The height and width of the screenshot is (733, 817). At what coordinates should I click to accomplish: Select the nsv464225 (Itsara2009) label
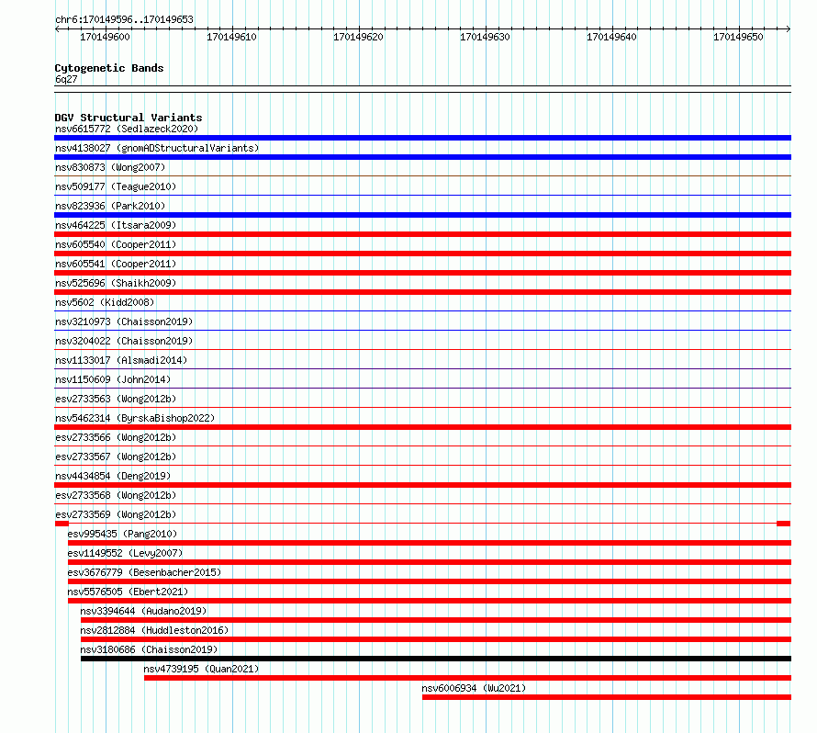coord(116,225)
